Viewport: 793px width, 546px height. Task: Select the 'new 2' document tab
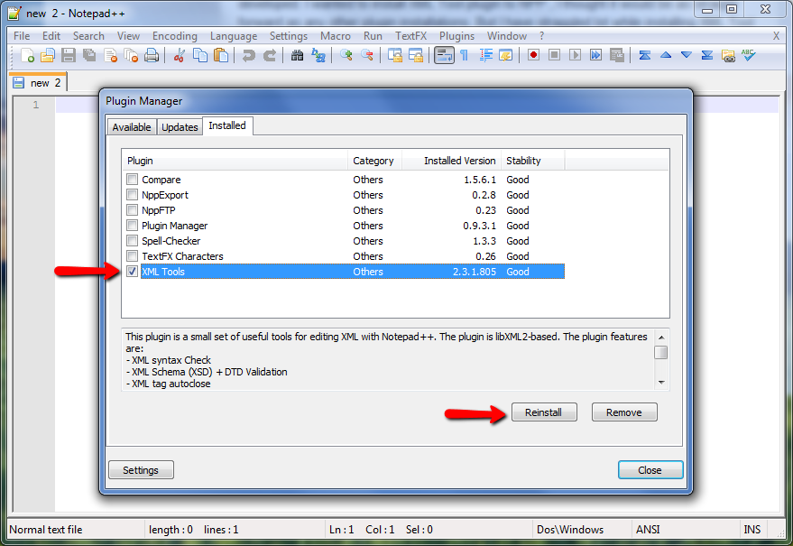[x=39, y=82]
